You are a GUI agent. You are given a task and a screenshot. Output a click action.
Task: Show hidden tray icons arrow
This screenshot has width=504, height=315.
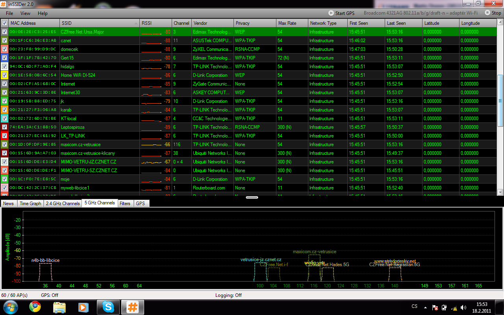click(425, 307)
